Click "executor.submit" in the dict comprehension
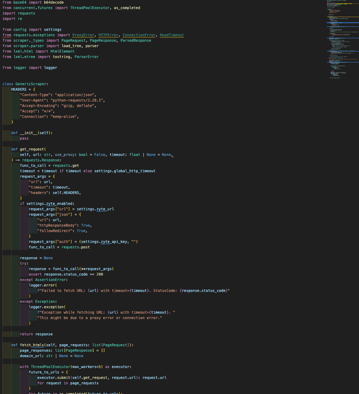Screen dimensions: 359x394 tap(54, 378)
